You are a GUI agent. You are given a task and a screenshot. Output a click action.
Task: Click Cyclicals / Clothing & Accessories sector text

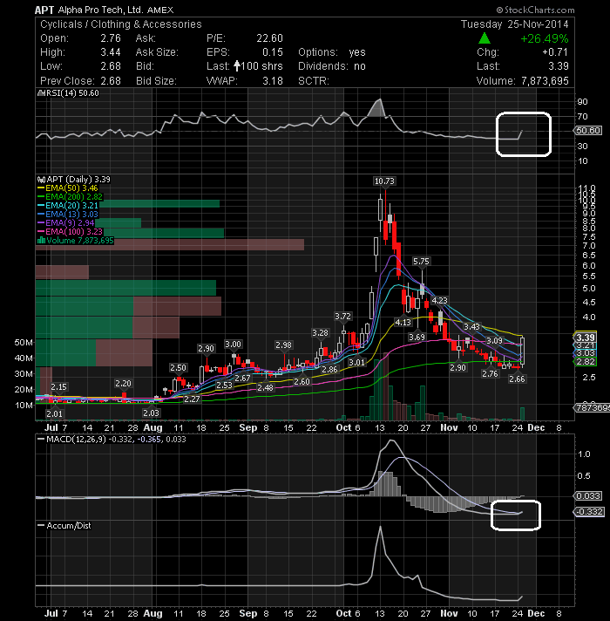[120, 24]
